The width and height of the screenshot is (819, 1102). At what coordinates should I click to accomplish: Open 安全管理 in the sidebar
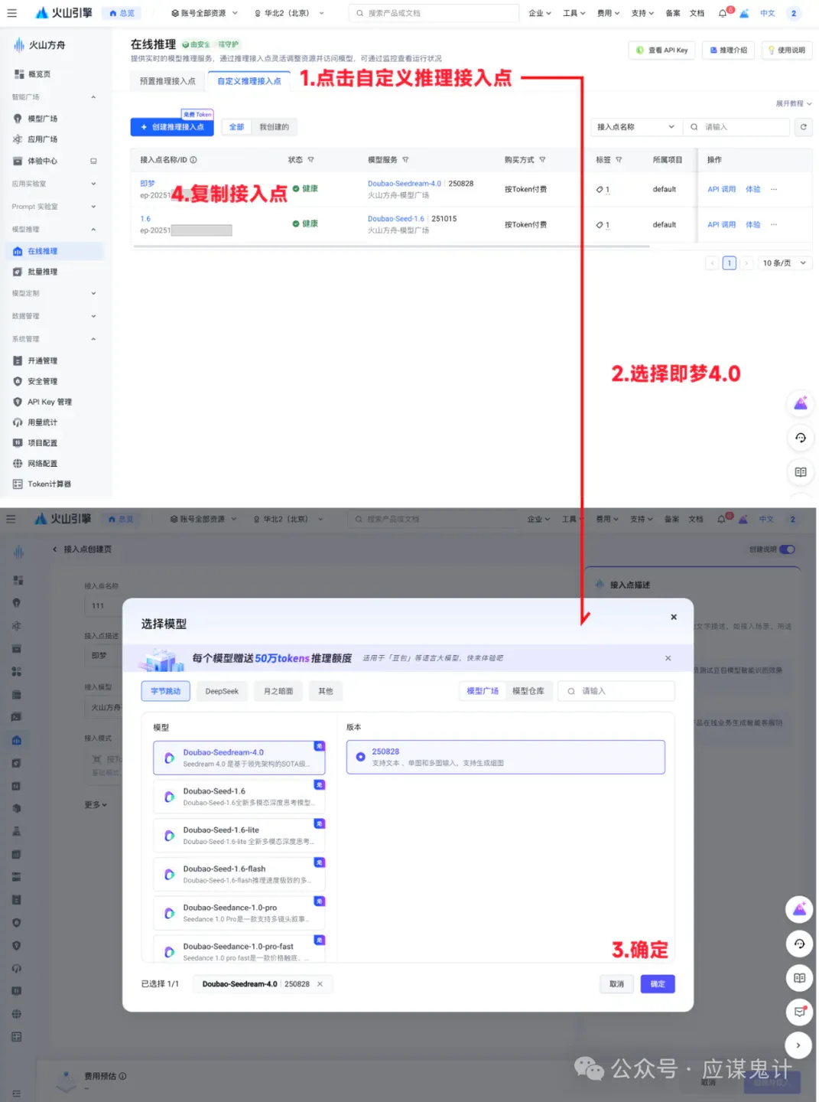point(42,381)
